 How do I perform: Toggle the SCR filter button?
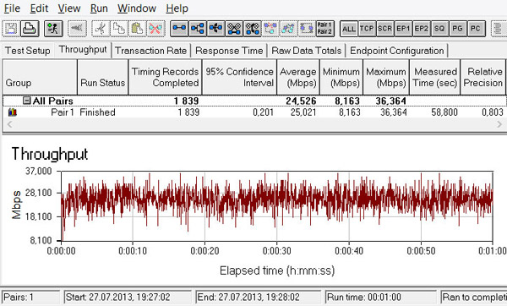[385, 29]
